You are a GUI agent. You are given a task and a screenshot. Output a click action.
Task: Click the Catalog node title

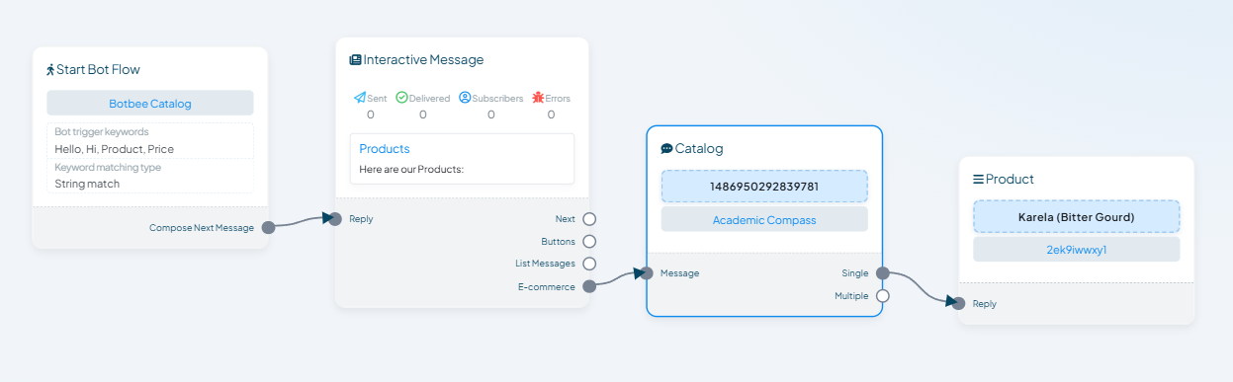tap(699, 149)
